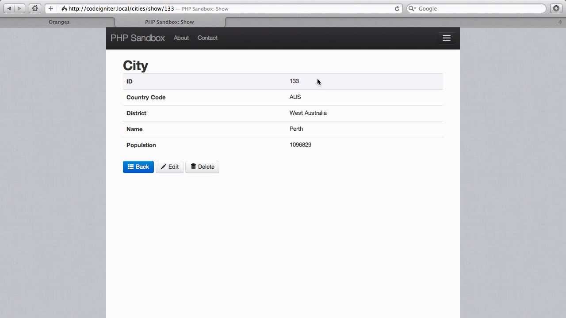
Task: Select the ID value 133
Action: pos(294,81)
